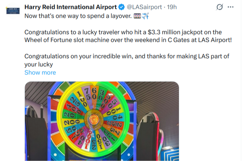Open the Harry Reid International Airport display name
The image size is (242, 161).
pos(71,7)
